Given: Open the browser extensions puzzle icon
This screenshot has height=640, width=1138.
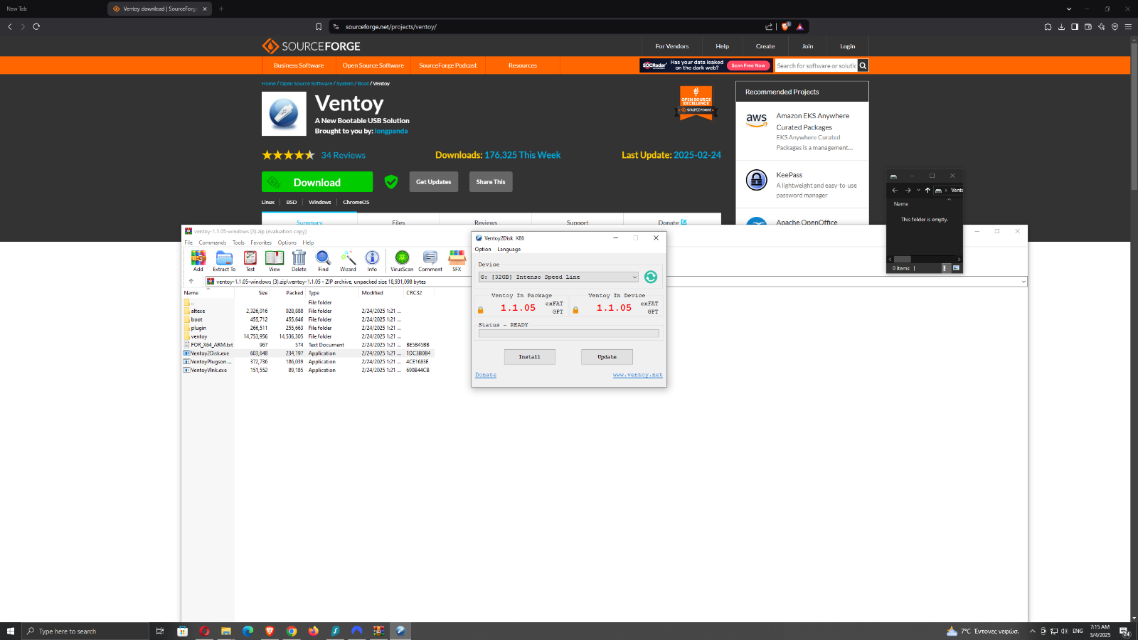Looking at the screenshot, I should [1048, 26].
